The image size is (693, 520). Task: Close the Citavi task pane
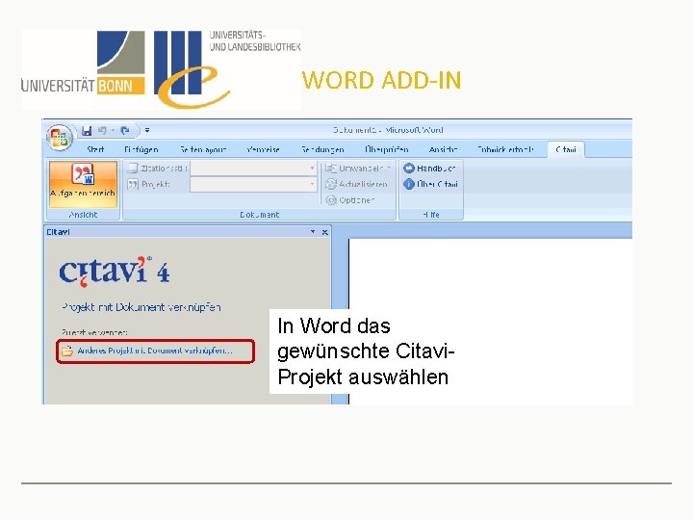coord(325,232)
